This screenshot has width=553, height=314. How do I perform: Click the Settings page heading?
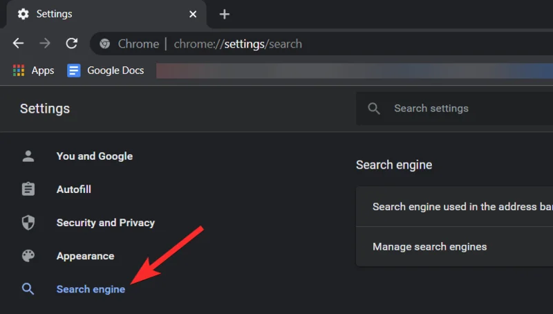pyautogui.click(x=45, y=109)
